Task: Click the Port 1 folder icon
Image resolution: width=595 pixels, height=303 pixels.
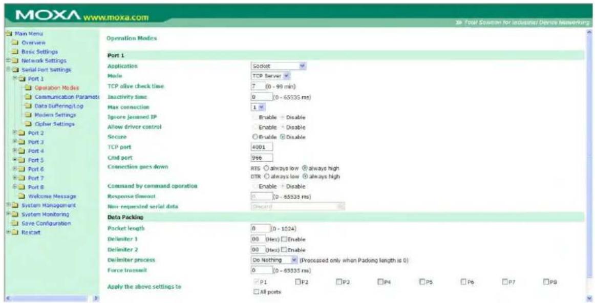Action: [x=23, y=79]
